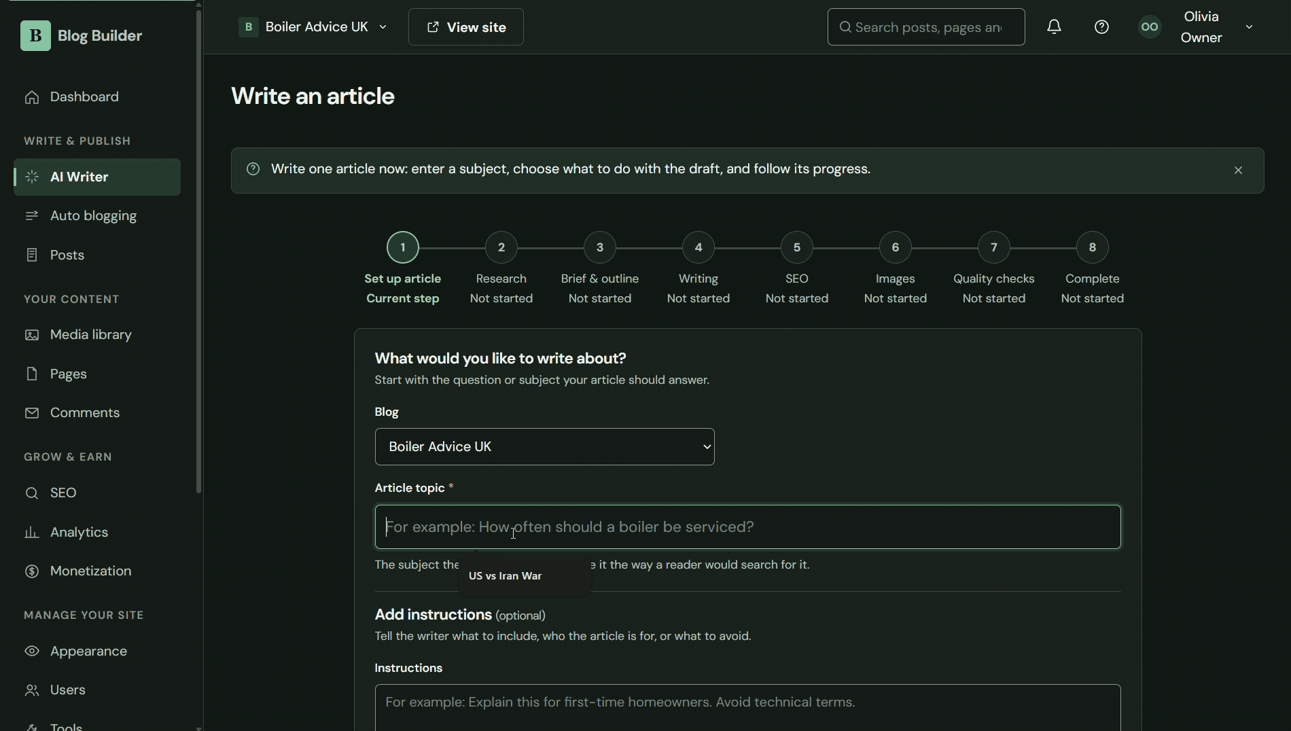Open Analytics page
Viewport: 1291px width, 731px height.
[x=97, y=533]
